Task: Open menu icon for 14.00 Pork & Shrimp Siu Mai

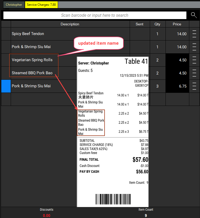Action: 194,47
